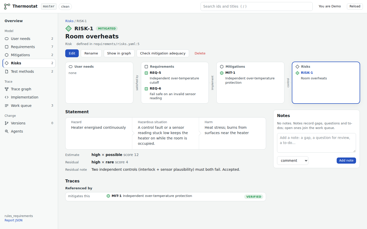Click the blue Edit button
The width and height of the screenshot is (367, 229).
click(x=72, y=53)
